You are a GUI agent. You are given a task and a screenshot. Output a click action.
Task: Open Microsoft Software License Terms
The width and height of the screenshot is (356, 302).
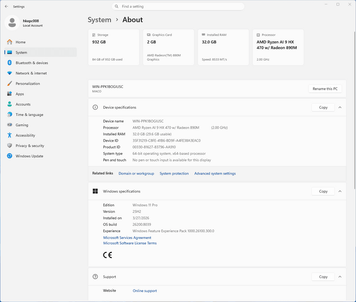(130, 243)
